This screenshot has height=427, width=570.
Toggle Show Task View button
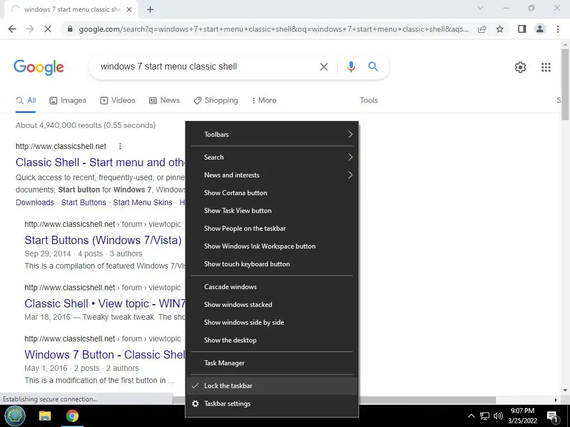tap(272, 211)
